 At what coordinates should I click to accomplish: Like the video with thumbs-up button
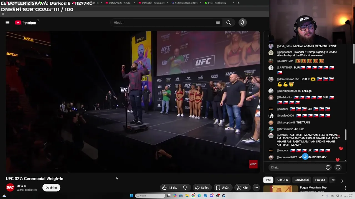(169, 188)
